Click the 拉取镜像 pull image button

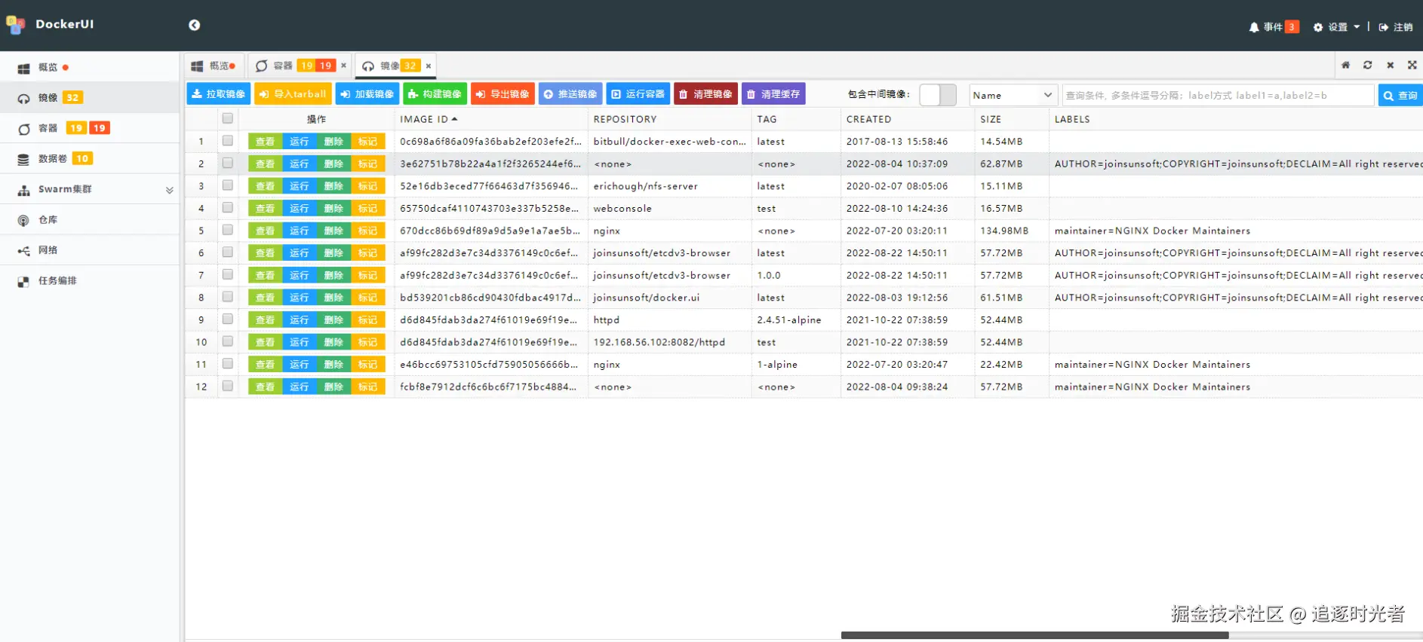[218, 94]
